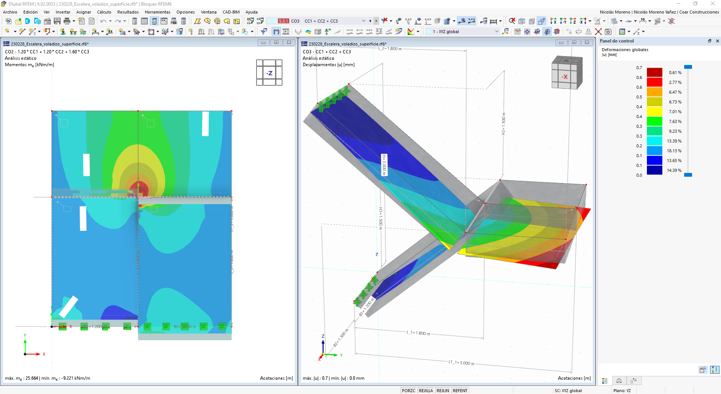Expand the print options dropdown arrow
Viewport: 721px width, 394px height.
[x=74, y=21]
